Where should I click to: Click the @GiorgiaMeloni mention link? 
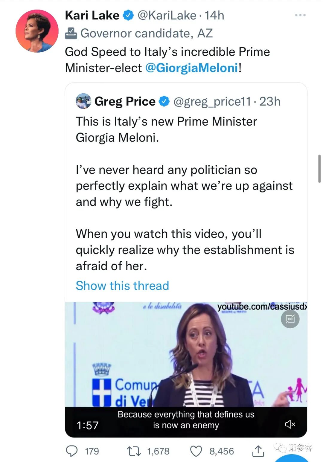coord(192,68)
